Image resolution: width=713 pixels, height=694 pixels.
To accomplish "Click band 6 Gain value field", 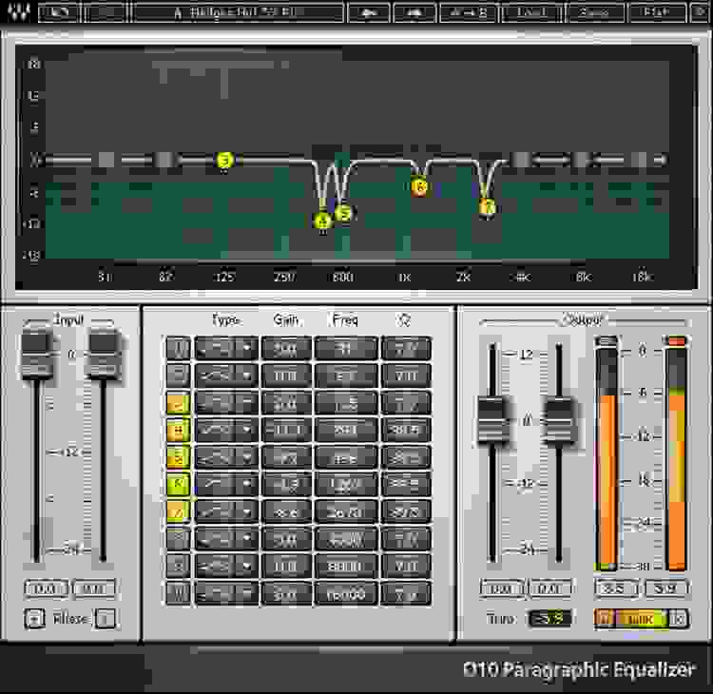I will click(286, 485).
